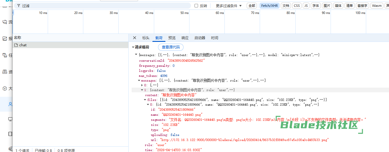389x152 pixels.
Task: Click the workflow icon in left sidebar
Action: pos(5,22)
